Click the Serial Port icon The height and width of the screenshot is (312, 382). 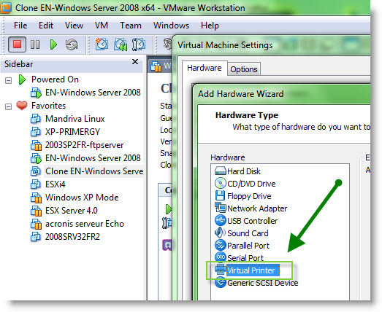tap(221, 257)
